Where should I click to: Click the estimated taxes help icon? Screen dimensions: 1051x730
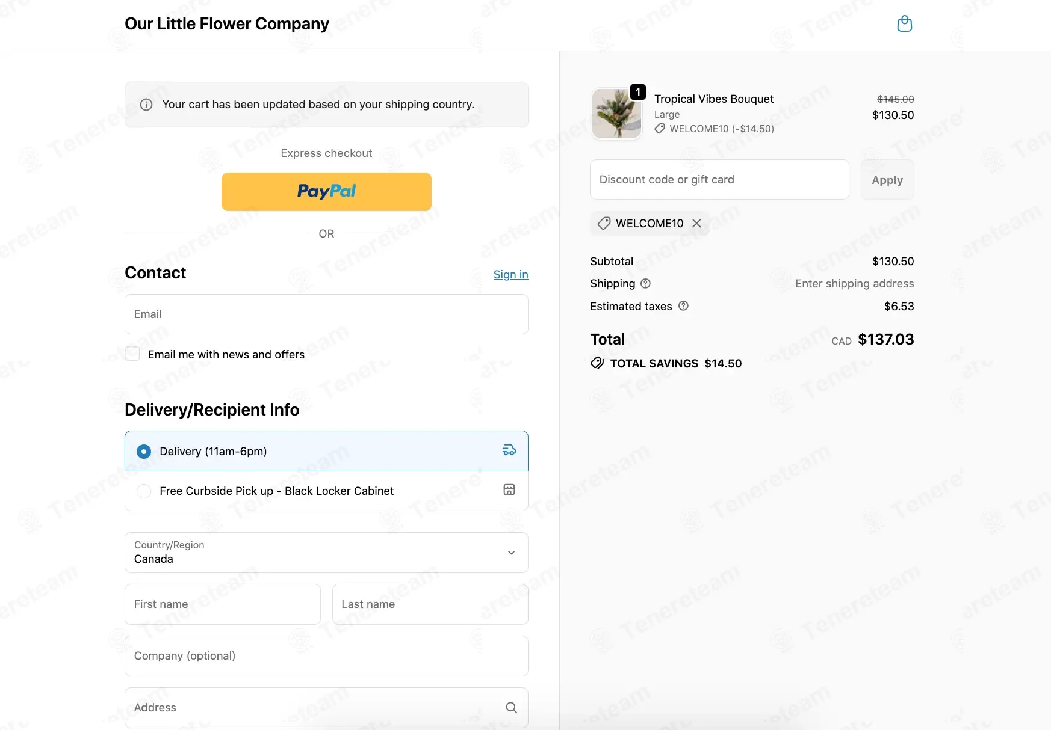tap(683, 306)
